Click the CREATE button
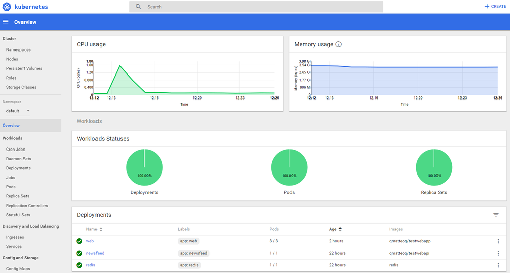Image resolution: width=510 pixels, height=273 pixels. [495, 6]
